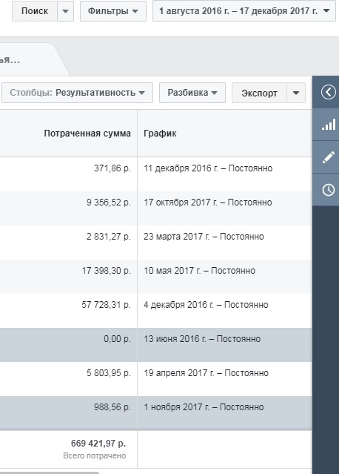Image resolution: width=339 pixels, height=474 pixels.
Task: Open the edit pencil icon panel
Action: (328, 157)
